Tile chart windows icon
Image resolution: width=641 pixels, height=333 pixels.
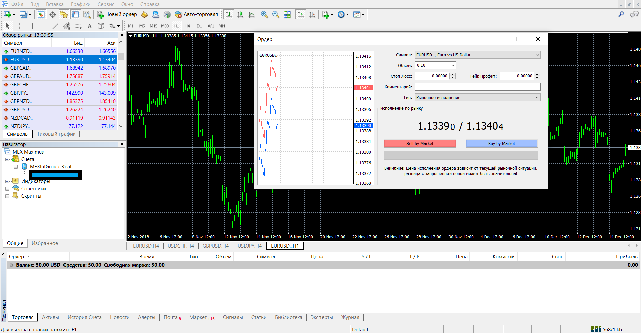(x=287, y=14)
